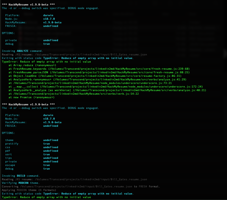This screenshot has height=200, width=227.
Task: Click the 'pdf' option label
Action: tap(8, 151)
